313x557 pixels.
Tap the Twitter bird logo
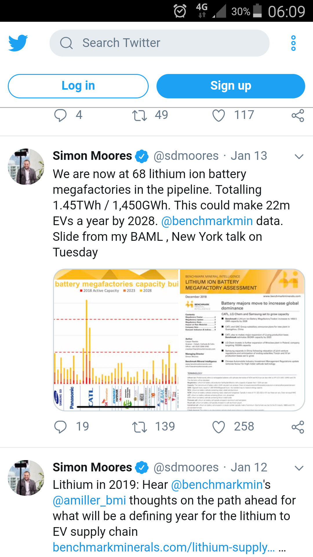click(18, 43)
